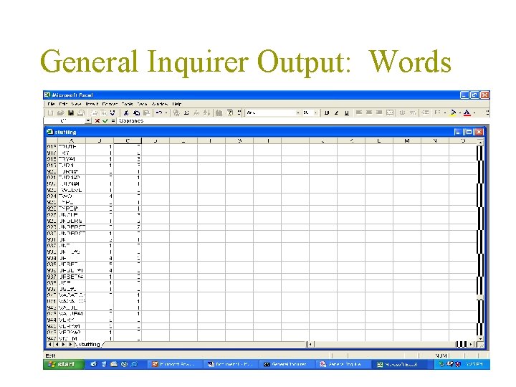Click the Chart Wizard icon

coord(219,113)
